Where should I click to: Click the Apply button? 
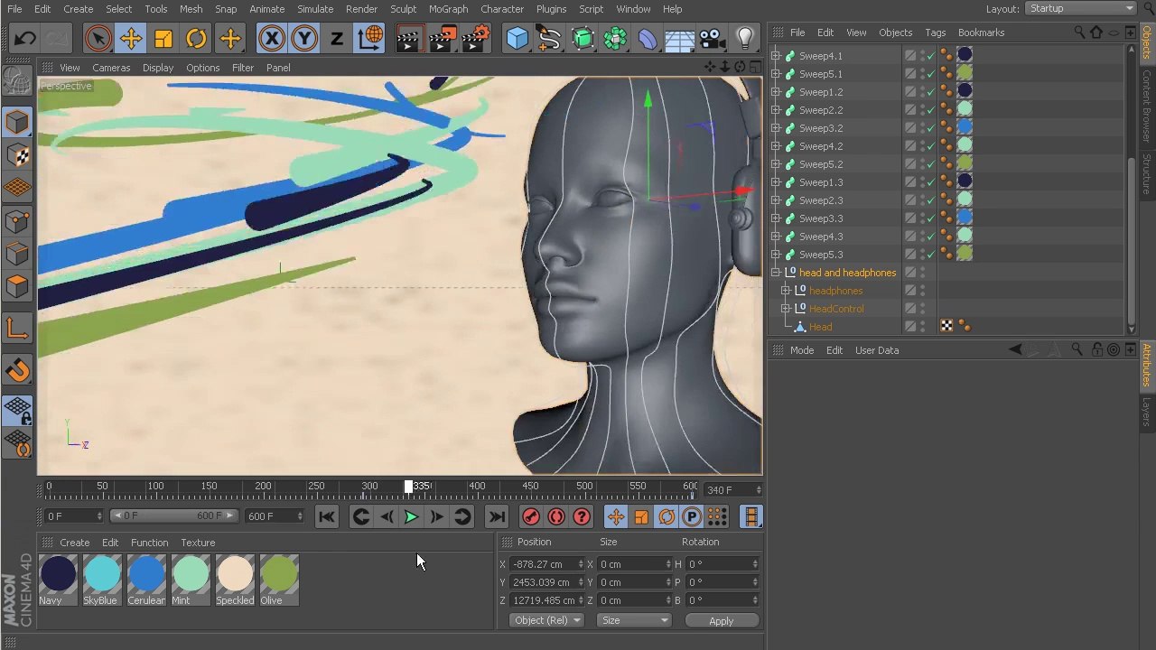[721, 621]
